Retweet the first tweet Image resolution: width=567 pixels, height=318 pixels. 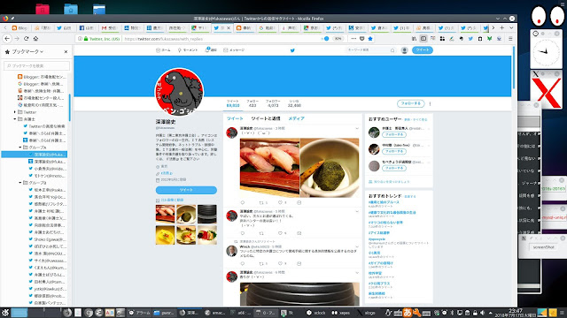point(261,202)
